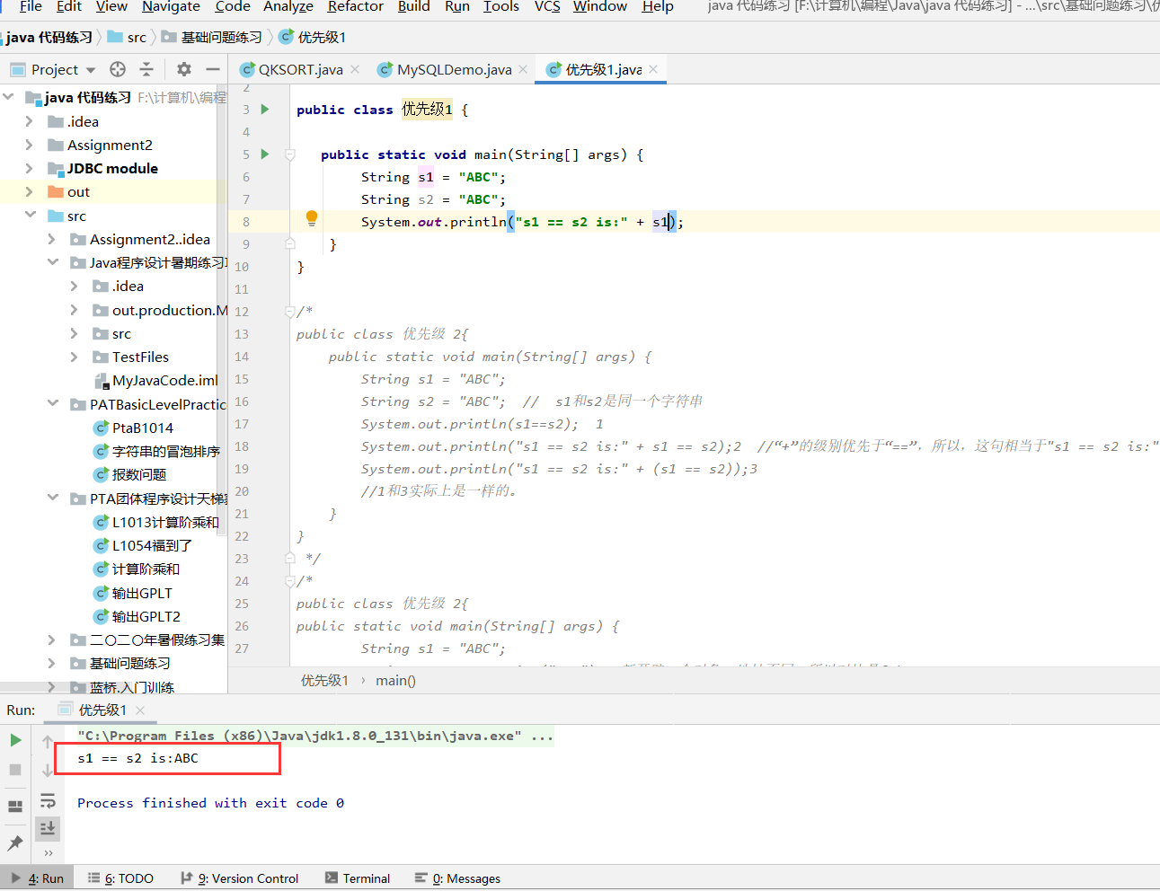Screen dimensions: 1160x891
Task: Expand the 基础问题练习 folder in tree
Action: click(52, 663)
